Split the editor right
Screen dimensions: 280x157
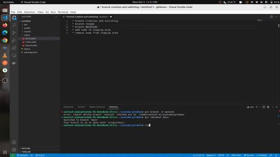[x=271, y=17]
